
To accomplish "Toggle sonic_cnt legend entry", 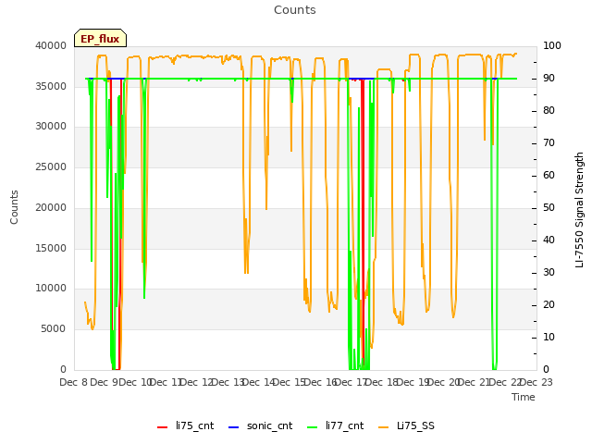I will [261, 426].
